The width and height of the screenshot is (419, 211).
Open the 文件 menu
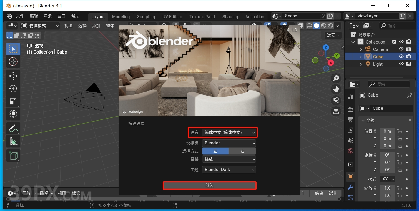20,16
